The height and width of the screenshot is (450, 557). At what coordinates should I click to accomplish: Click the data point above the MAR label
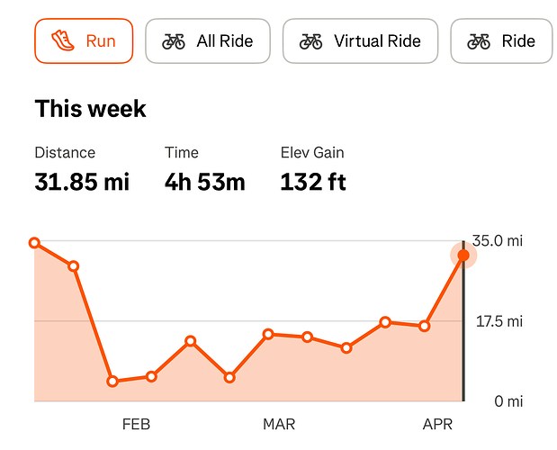click(x=268, y=334)
